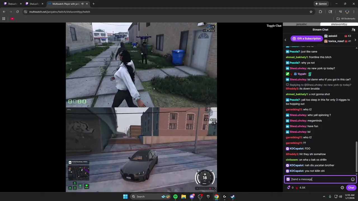Click the microphone icon in system tray

330,197
